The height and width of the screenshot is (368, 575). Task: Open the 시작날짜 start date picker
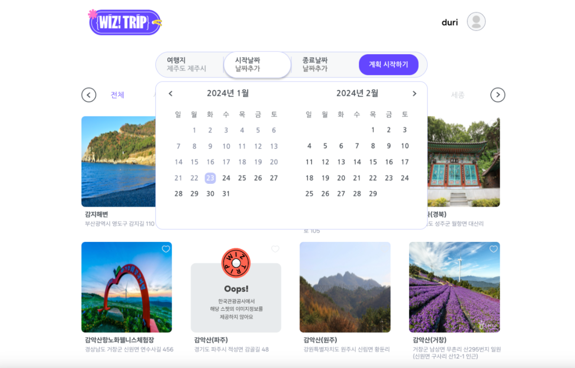pyautogui.click(x=257, y=64)
